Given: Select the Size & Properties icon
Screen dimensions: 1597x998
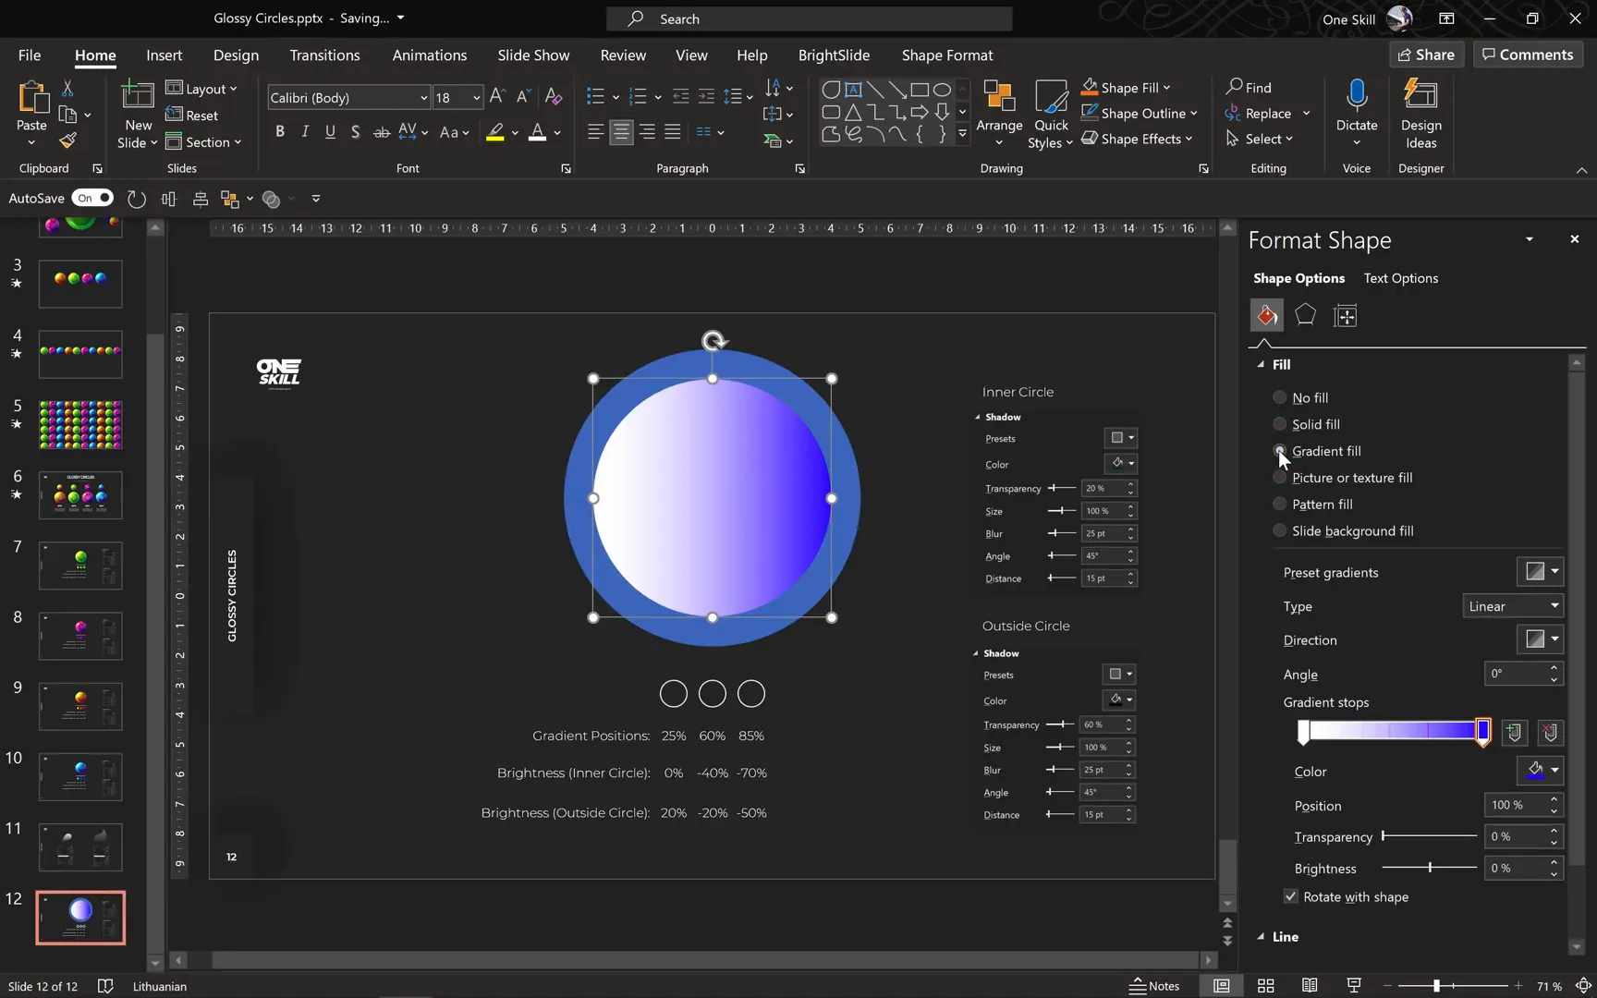Looking at the screenshot, I should 1345,315.
